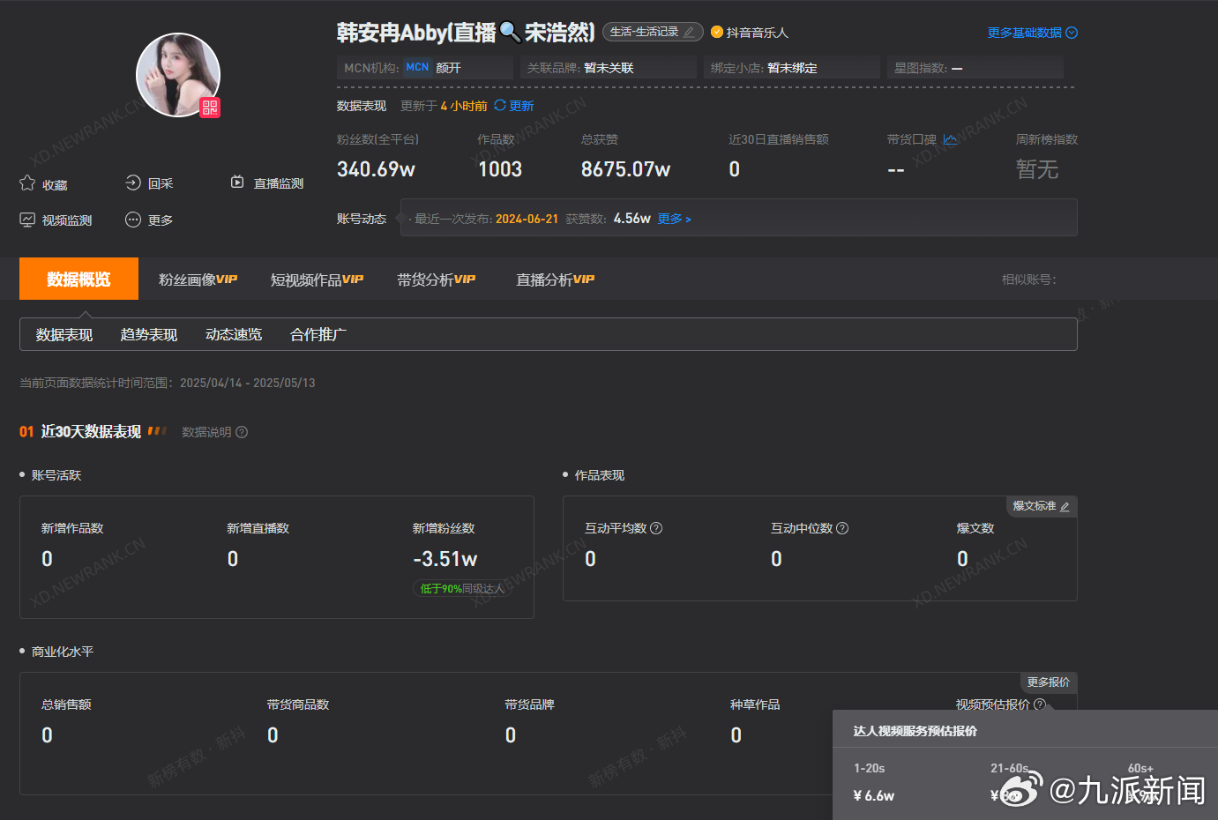1218x820 pixels.
Task: Click the 回采 arrow icon
Action: point(133,183)
